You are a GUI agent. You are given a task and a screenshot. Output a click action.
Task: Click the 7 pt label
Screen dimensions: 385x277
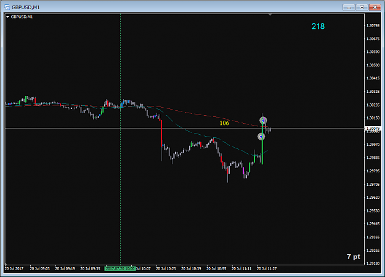(354, 257)
